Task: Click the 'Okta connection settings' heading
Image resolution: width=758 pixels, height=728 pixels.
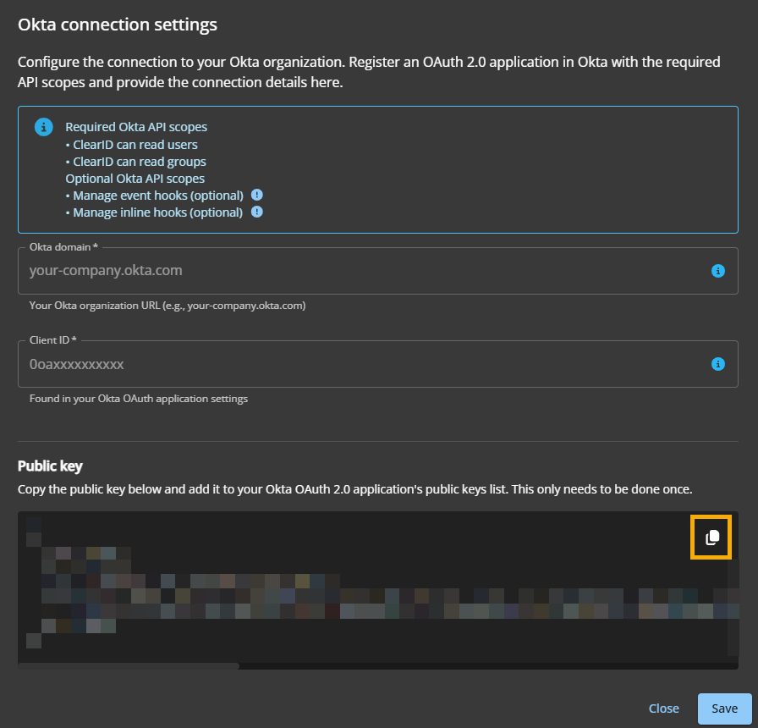Action: tap(118, 25)
